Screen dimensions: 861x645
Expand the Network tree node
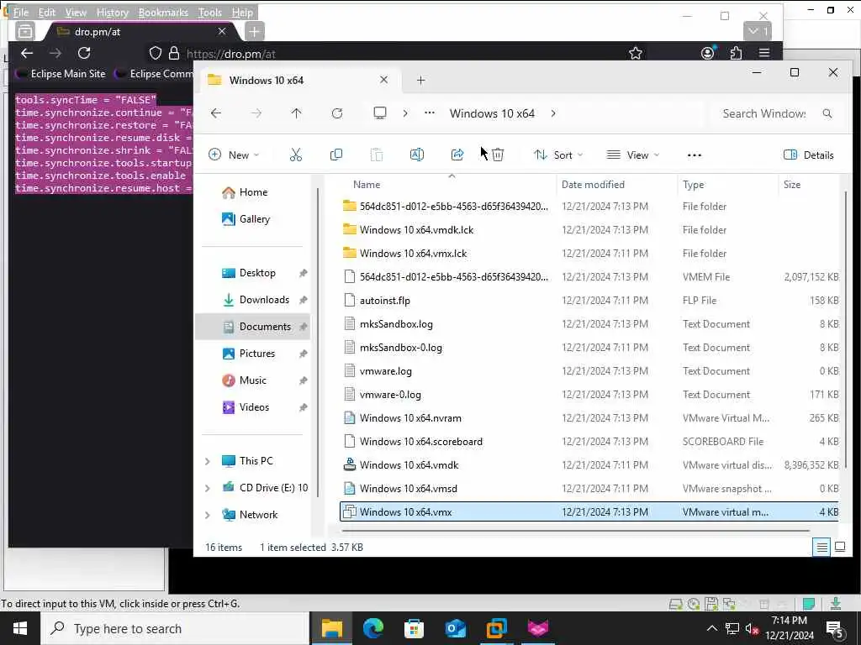[208, 515]
